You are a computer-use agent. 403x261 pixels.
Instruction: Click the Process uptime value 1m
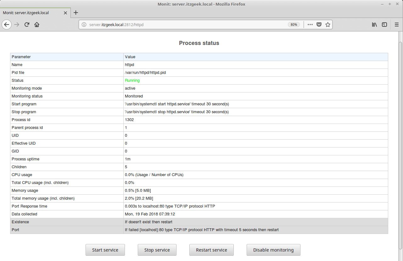click(x=128, y=159)
